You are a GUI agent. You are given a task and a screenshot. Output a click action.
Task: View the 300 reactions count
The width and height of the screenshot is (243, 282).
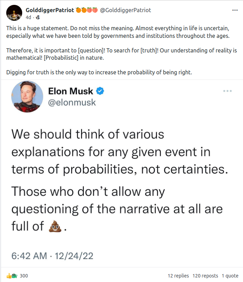click(x=24, y=276)
